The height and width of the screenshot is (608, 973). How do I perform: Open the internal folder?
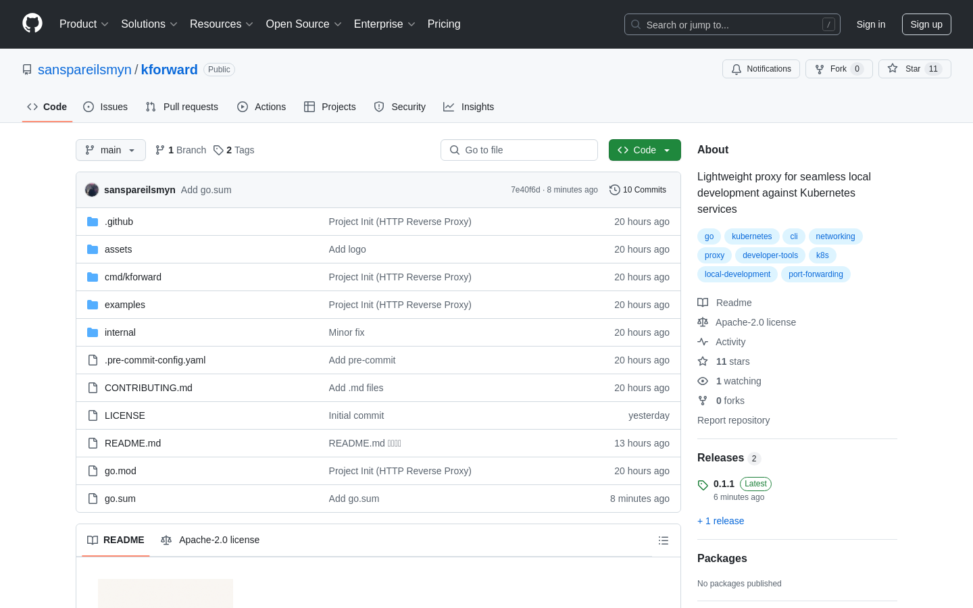(x=120, y=332)
